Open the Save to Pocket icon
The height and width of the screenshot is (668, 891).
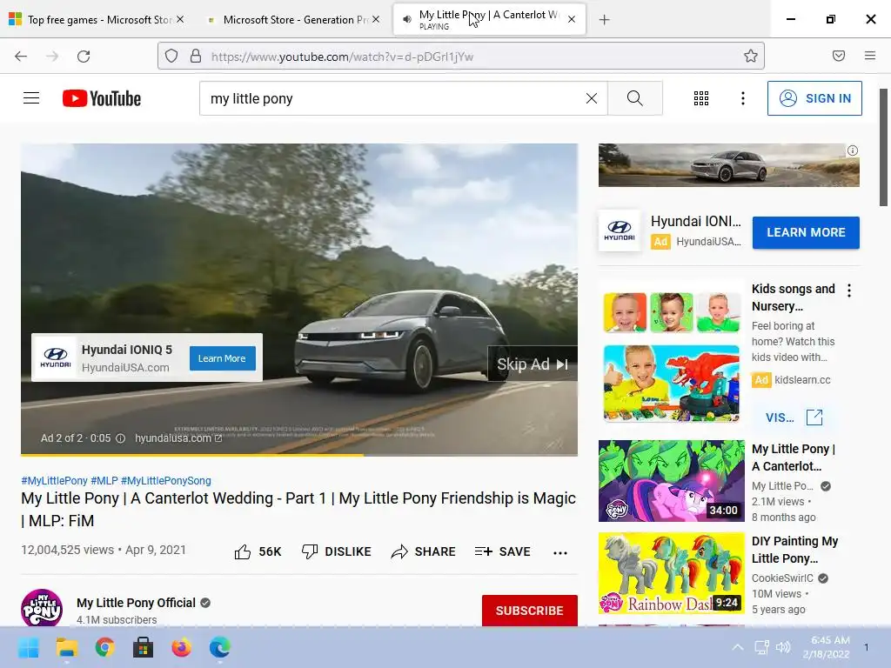[x=839, y=56]
